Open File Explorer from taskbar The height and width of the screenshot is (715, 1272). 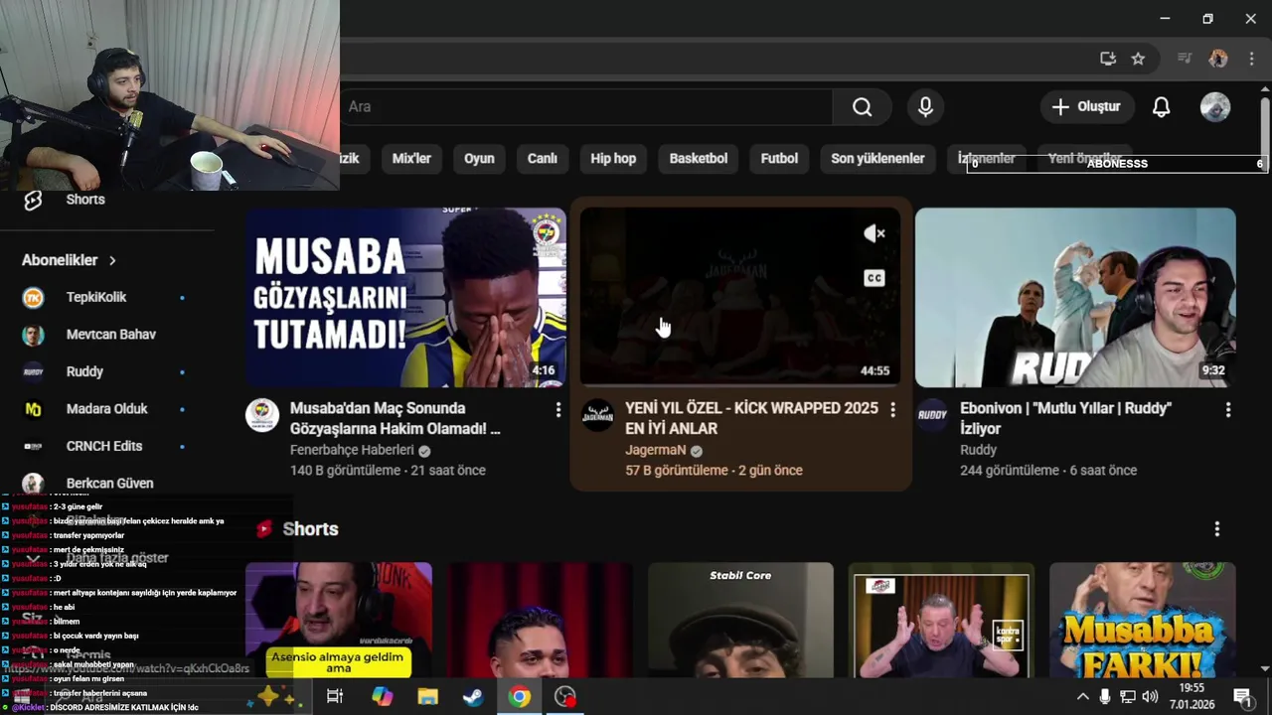coord(427,697)
